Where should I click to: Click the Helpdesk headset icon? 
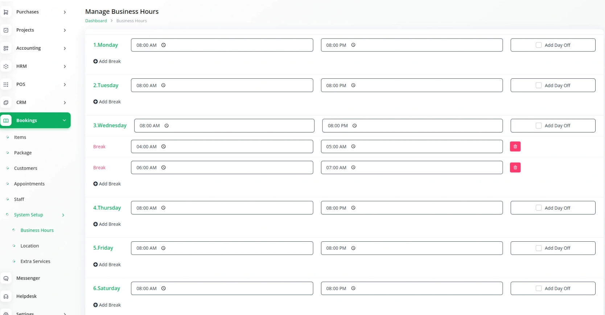(6, 296)
